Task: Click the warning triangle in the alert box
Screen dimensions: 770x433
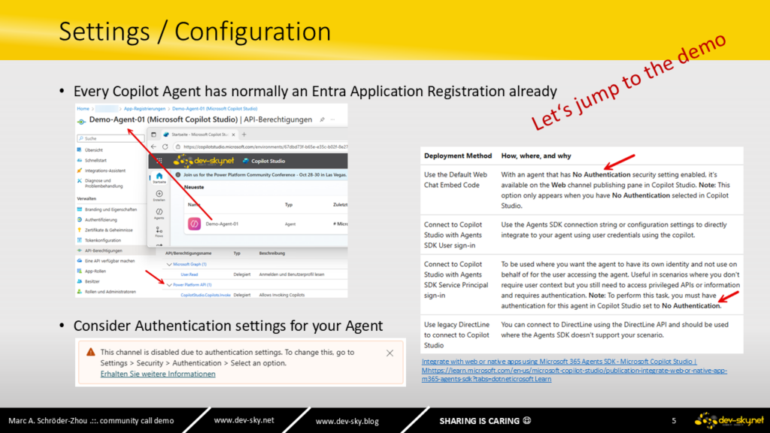Action: (91, 352)
